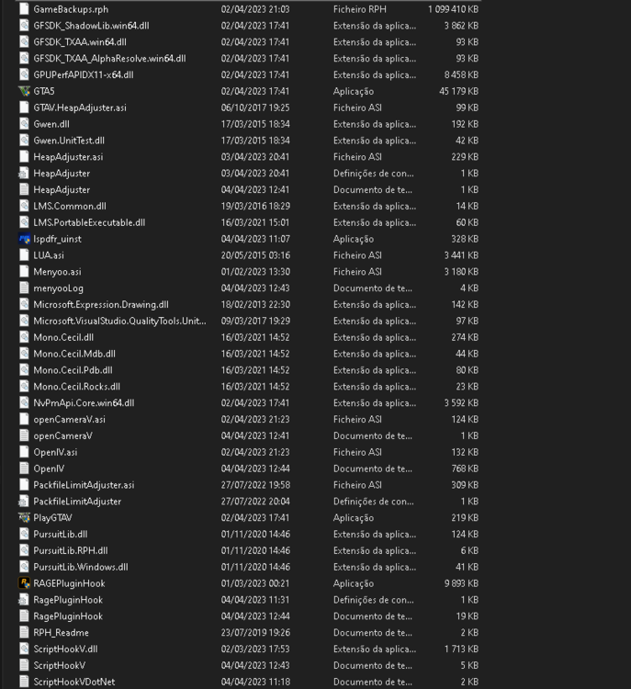Click the 45 179 KB size value
The height and width of the screenshot is (689, 631).
click(458, 91)
